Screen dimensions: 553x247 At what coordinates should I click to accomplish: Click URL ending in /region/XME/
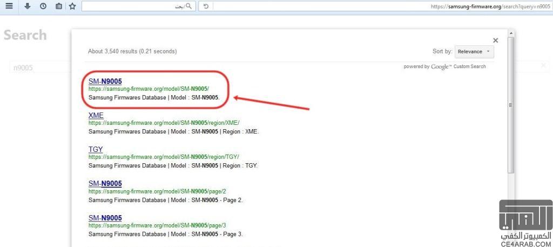tap(164, 123)
